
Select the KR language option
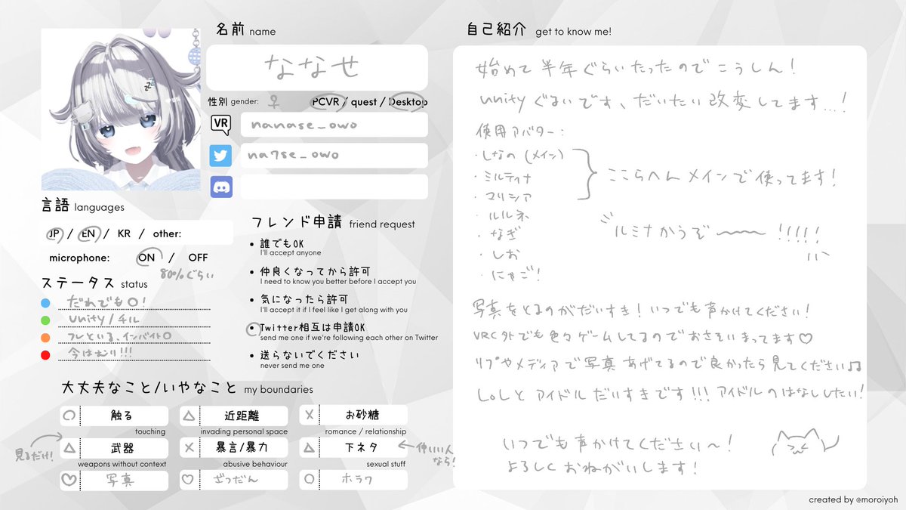tap(124, 233)
